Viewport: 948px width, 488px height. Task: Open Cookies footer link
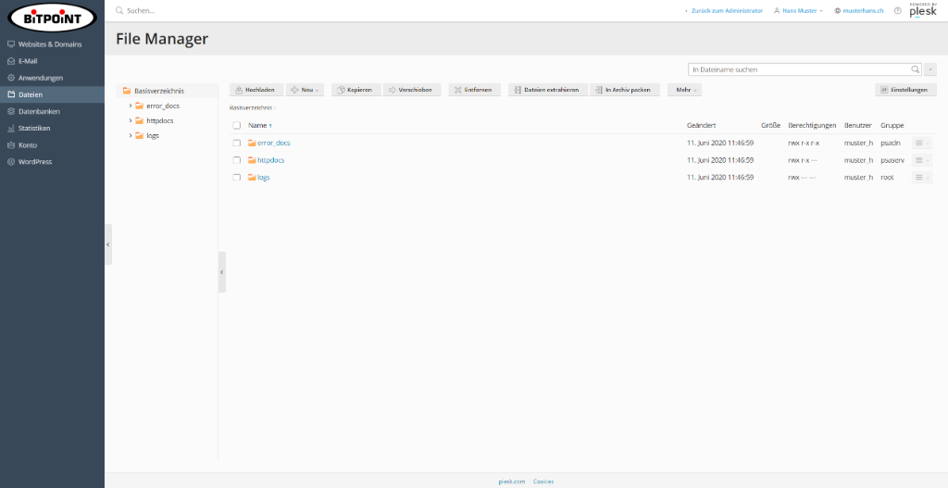pos(543,482)
